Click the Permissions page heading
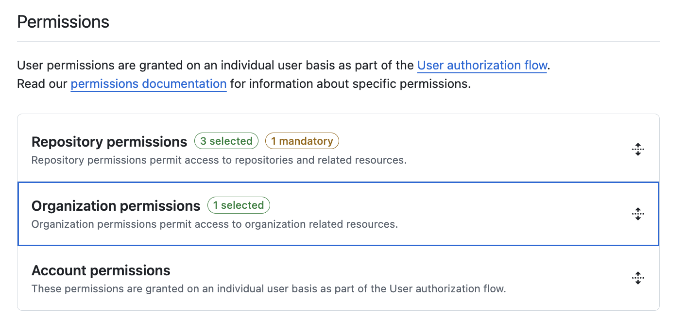Image resolution: width=686 pixels, height=336 pixels. (63, 21)
